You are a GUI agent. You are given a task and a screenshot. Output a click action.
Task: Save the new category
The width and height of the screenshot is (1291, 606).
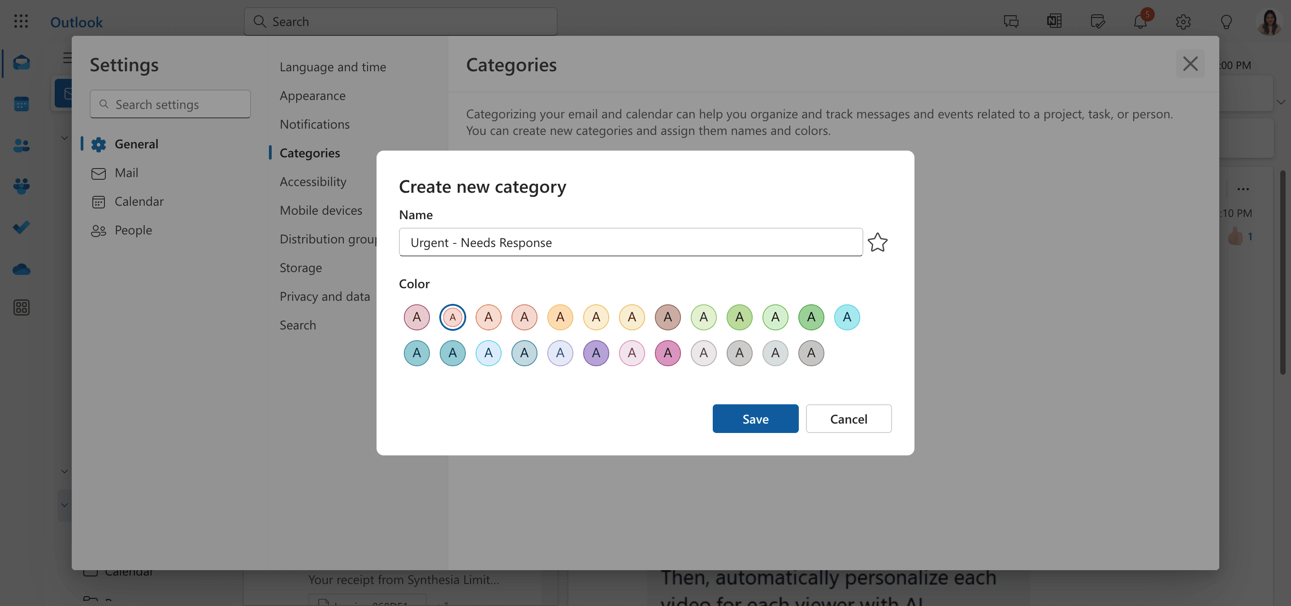(x=755, y=419)
